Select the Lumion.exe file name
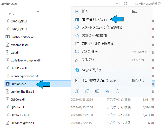This screenshot has height=130, width=164. 18,84
